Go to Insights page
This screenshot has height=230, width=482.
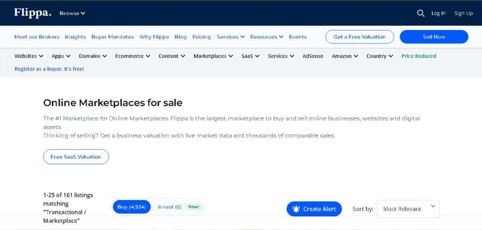(75, 37)
